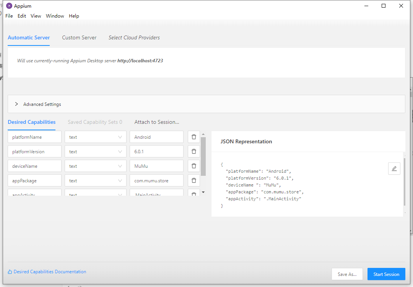Click the Save As... button

(x=347, y=274)
